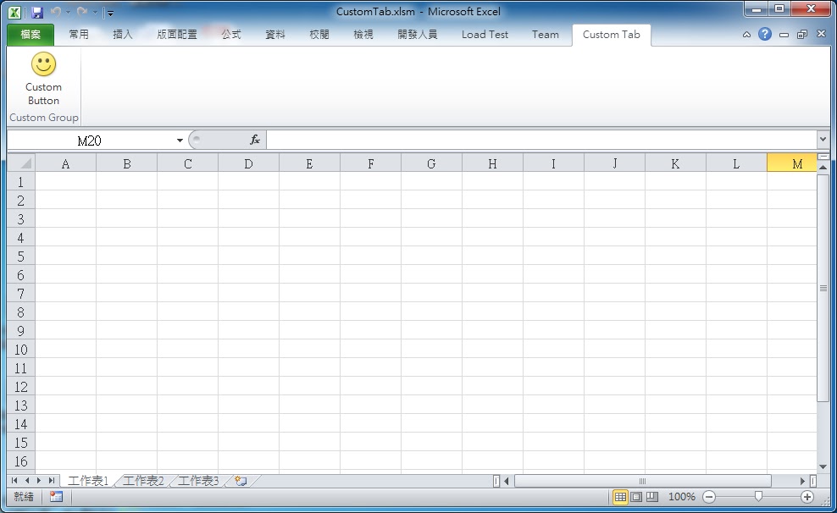This screenshot has height=513, width=837.
Task: Toggle the Ribbon visibility with the collapse chevron
Action: coord(747,34)
